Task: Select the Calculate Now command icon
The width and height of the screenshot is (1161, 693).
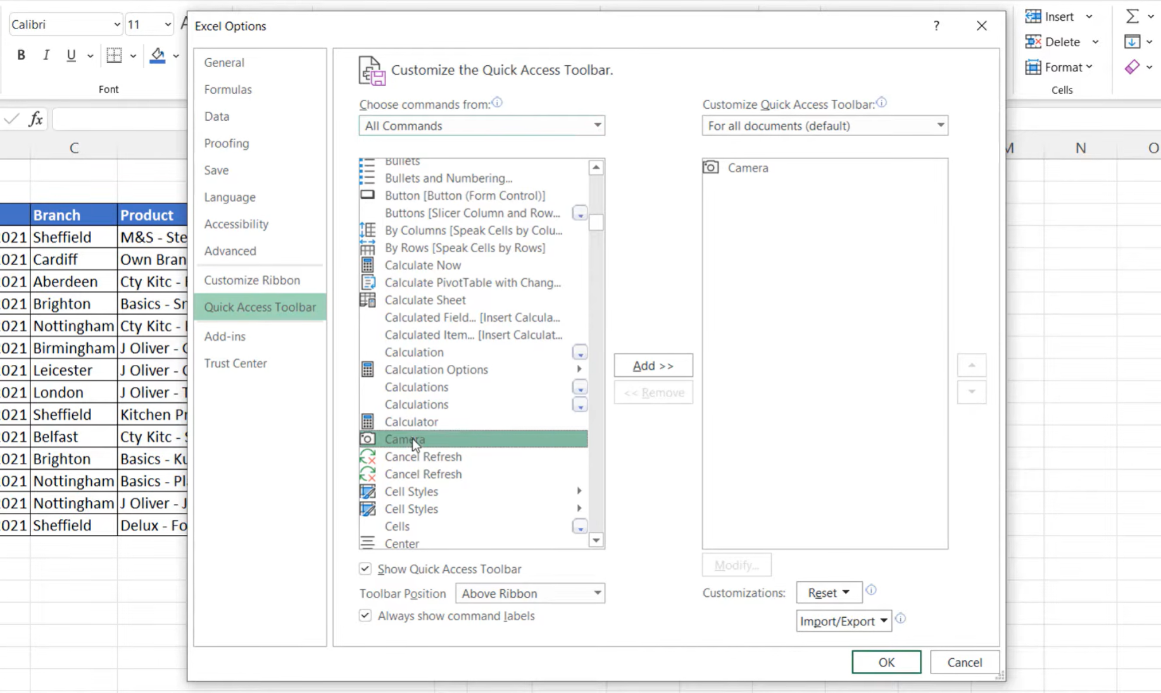Action: [x=367, y=265]
